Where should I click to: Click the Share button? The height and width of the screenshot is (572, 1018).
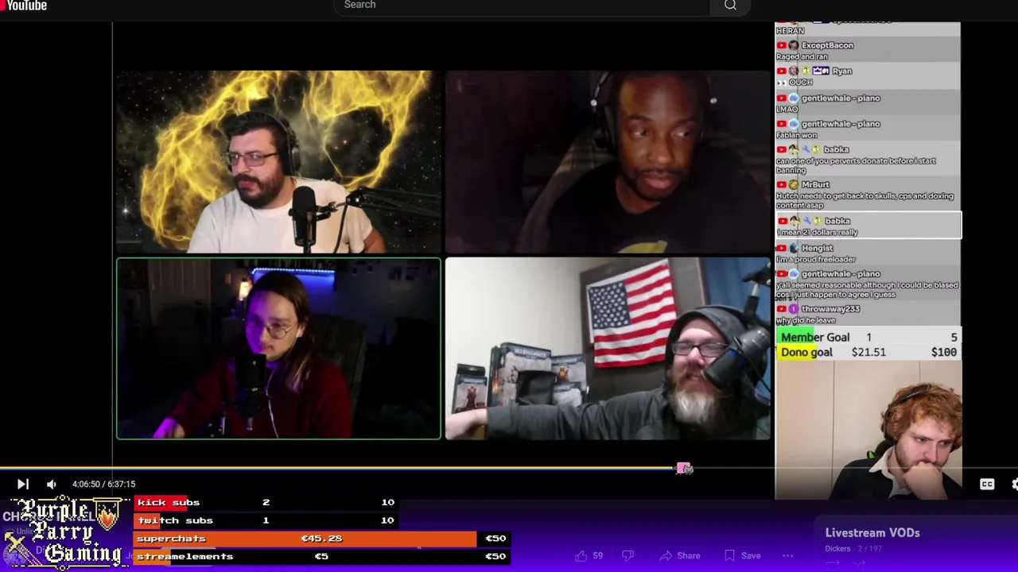[681, 556]
